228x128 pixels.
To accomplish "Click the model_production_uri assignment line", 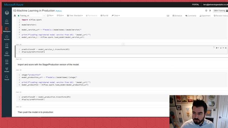I will 50,78.
